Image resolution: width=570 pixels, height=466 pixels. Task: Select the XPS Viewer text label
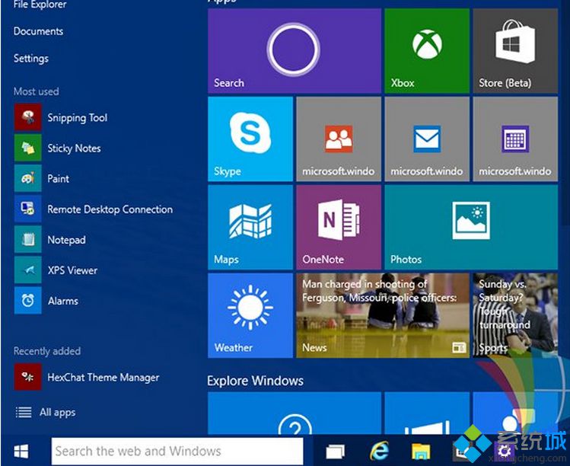72,270
